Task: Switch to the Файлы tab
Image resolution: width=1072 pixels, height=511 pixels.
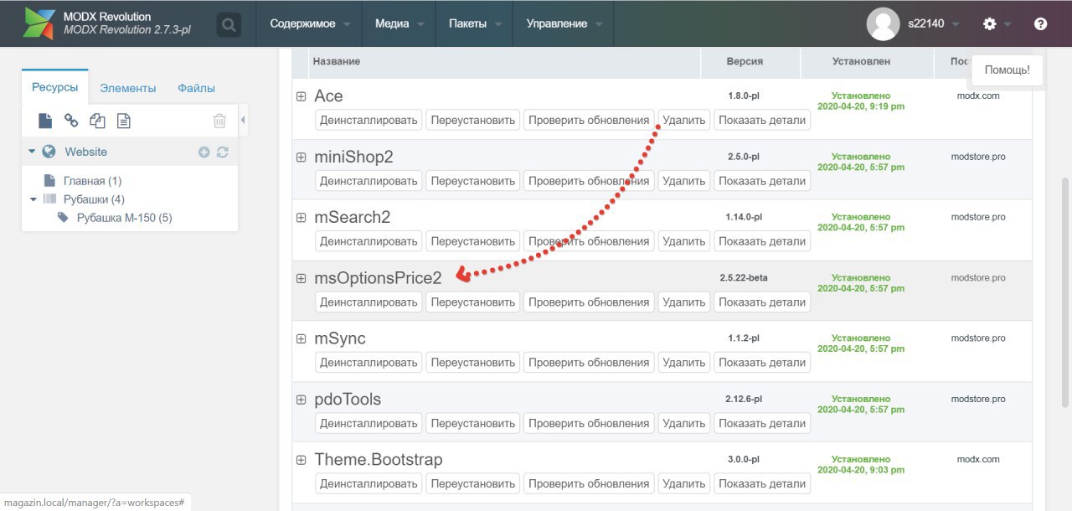Action: [196, 88]
